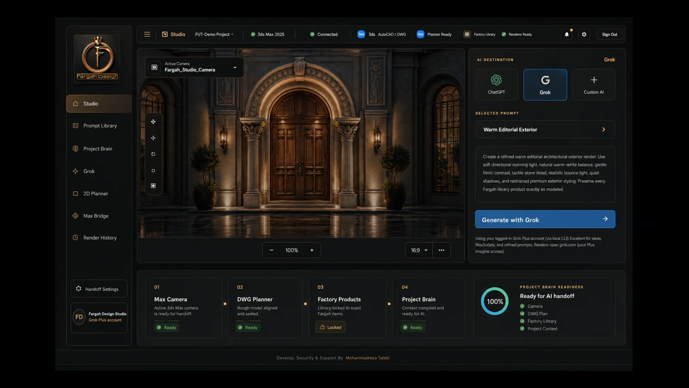
Task: Click the rendered door viewport image
Action: pyautogui.click(x=301, y=144)
